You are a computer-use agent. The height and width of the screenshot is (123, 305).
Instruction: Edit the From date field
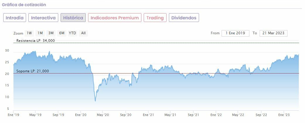[x=235, y=33]
